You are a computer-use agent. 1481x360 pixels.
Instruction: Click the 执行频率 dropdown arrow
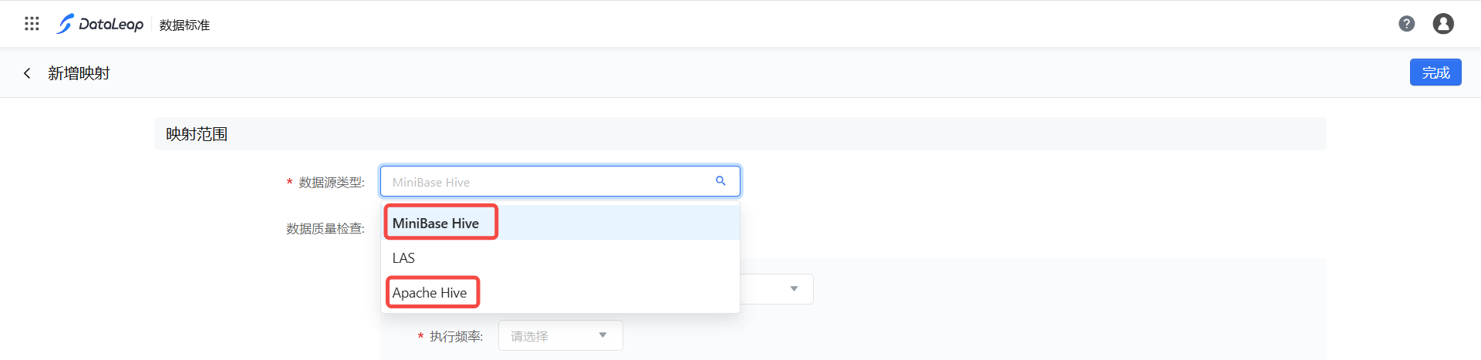602,335
